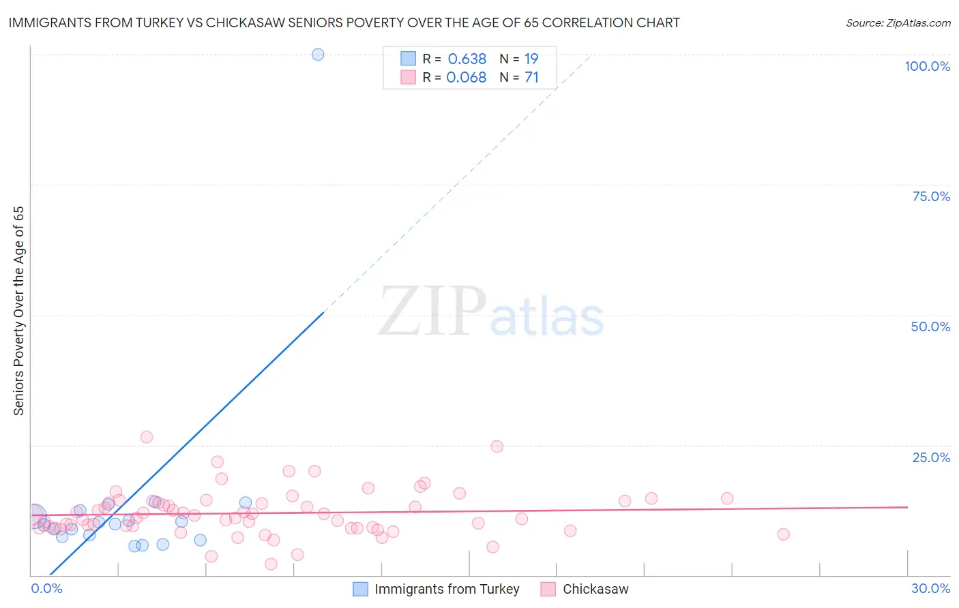Image resolution: width=959 pixels, height=608 pixels.
Task: Select the Chickasaw legend label
Action: [x=595, y=589]
